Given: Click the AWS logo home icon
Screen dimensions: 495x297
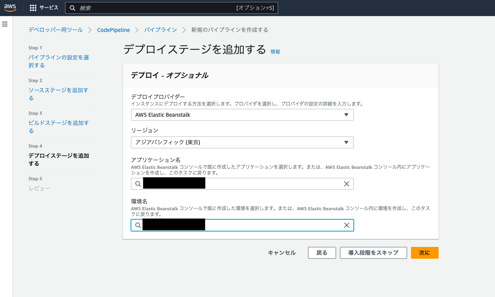Looking at the screenshot, I should click(10, 8).
